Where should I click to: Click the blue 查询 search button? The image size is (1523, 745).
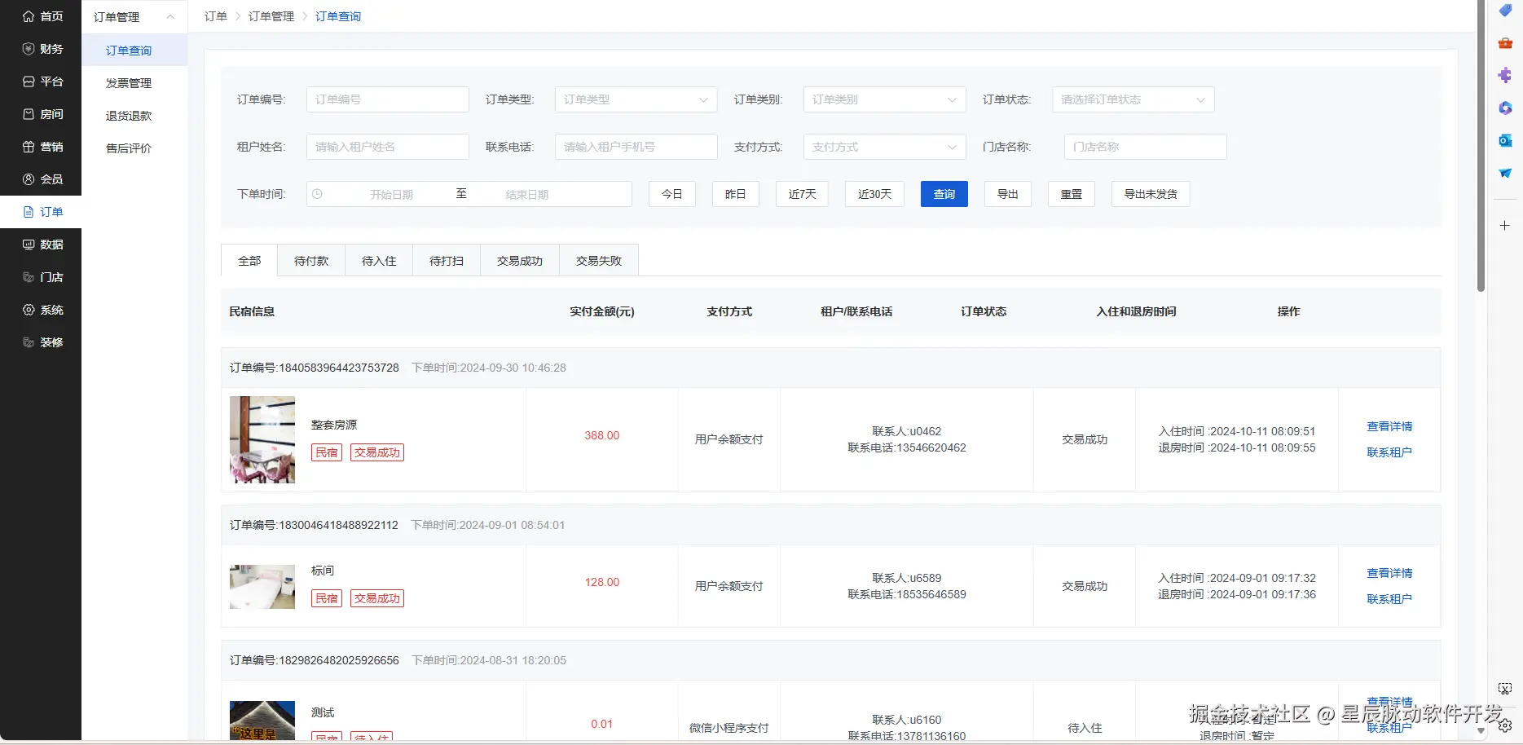tap(944, 194)
